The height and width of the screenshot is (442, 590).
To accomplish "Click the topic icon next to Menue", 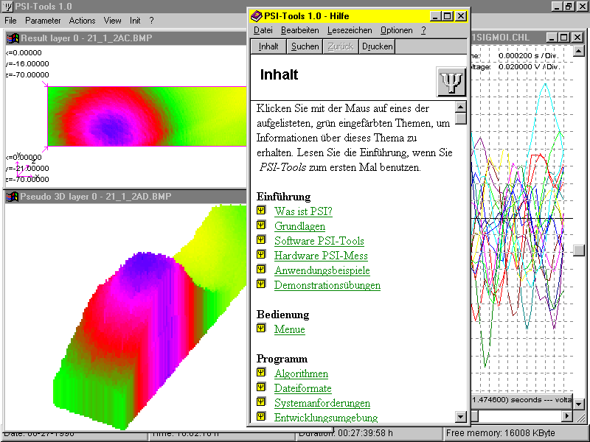I will tap(261, 329).
